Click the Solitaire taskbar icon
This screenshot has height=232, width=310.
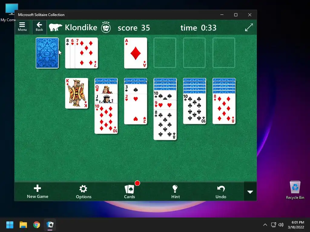(50, 225)
